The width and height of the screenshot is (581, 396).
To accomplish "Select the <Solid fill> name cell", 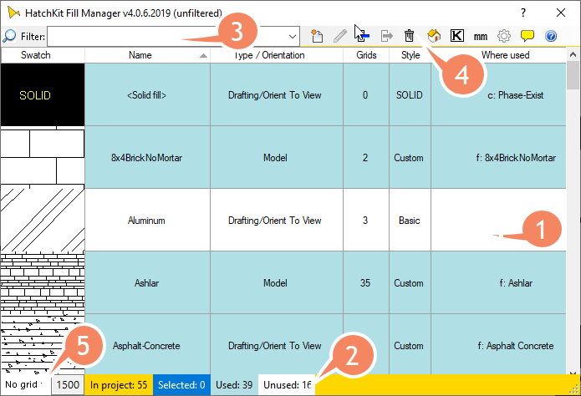I will tap(147, 95).
